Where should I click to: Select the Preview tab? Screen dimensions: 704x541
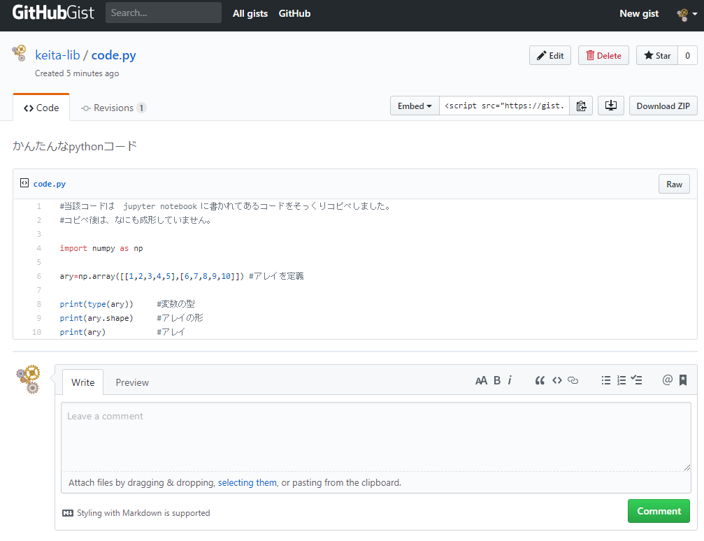tap(132, 382)
